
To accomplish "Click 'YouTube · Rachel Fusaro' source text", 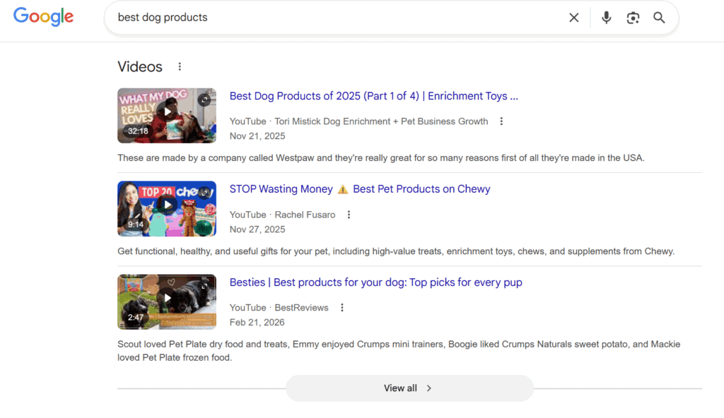I will [x=282, y=215].
